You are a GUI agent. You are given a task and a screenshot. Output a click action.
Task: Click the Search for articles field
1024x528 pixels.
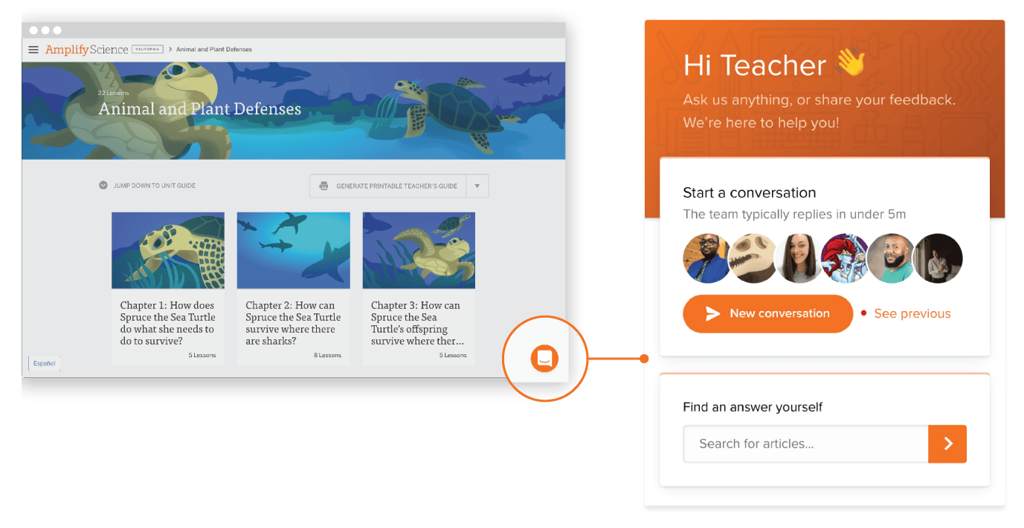pos(806,444)
